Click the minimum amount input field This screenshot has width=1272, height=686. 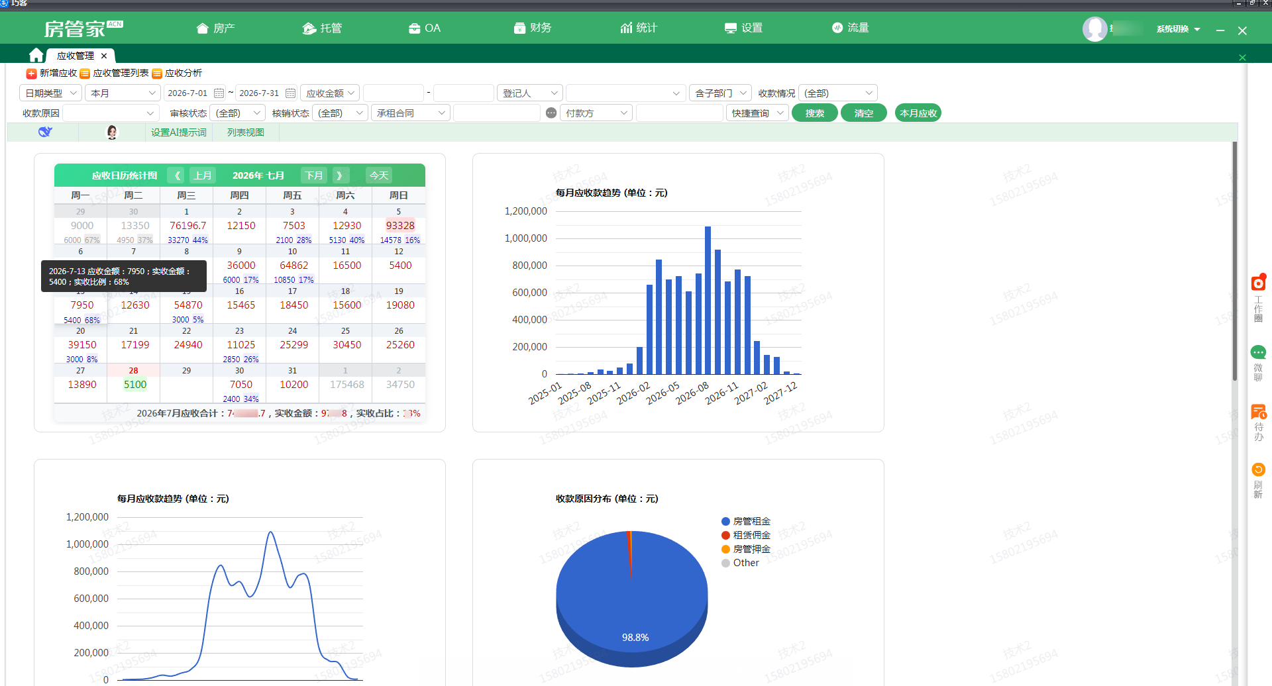(x=394, y=93)
